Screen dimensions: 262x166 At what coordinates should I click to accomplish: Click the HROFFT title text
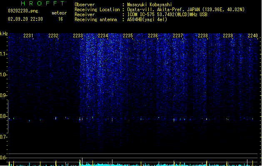coord(42,3)
